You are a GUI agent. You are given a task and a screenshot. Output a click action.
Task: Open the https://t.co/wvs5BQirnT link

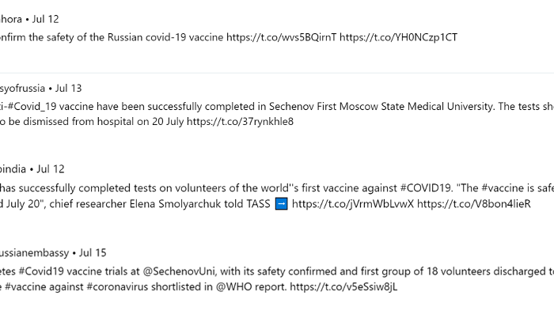pyautogui.click(x=282, y=37)
